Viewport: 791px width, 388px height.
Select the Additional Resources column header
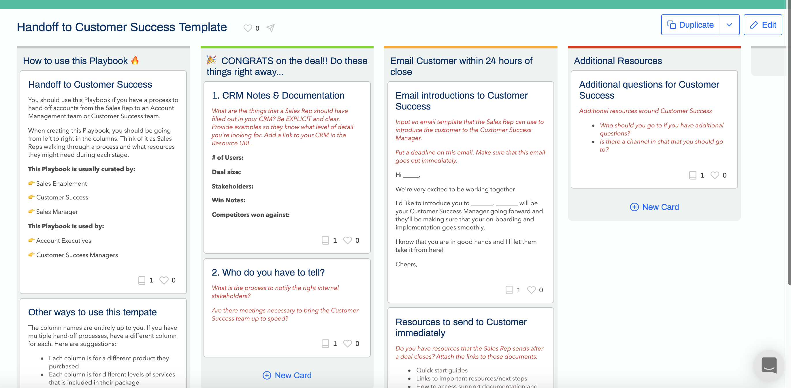tap(618, 61)
